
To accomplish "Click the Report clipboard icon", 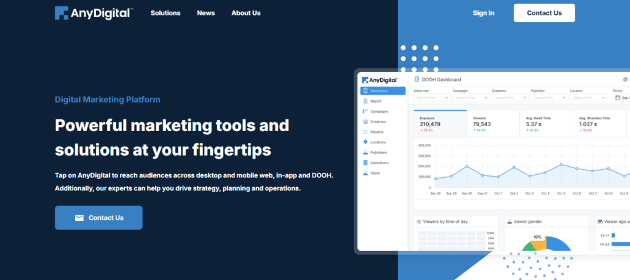I will click(365, 102).
